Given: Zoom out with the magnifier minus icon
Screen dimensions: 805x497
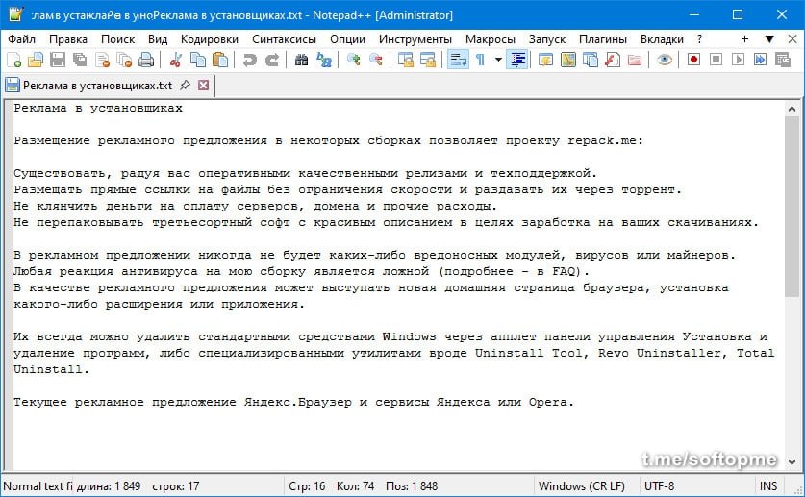Looking at the screenshot, I should (375, 60).
